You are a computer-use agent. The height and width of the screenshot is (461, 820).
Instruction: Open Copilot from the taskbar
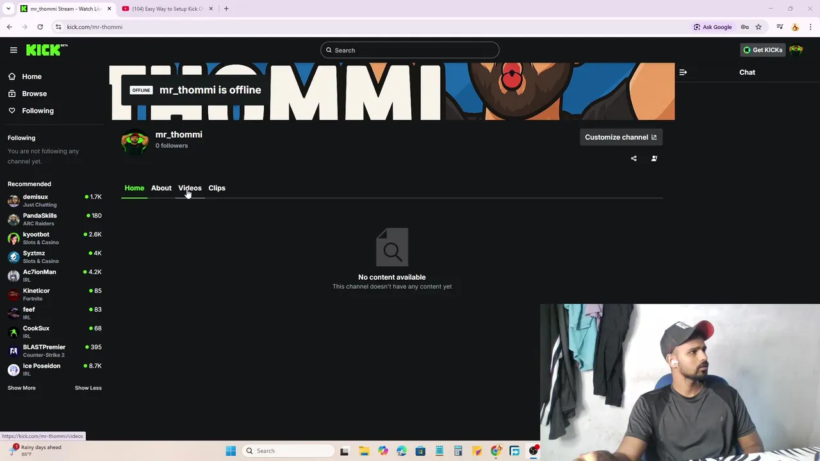pos(383,451)
